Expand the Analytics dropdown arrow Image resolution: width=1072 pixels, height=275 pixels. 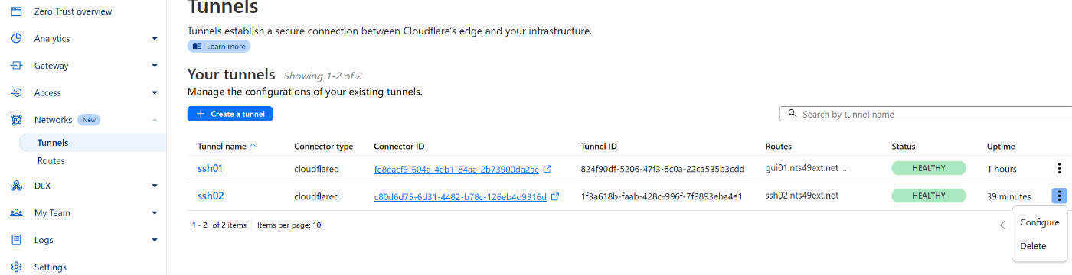(x=155, y=38)
